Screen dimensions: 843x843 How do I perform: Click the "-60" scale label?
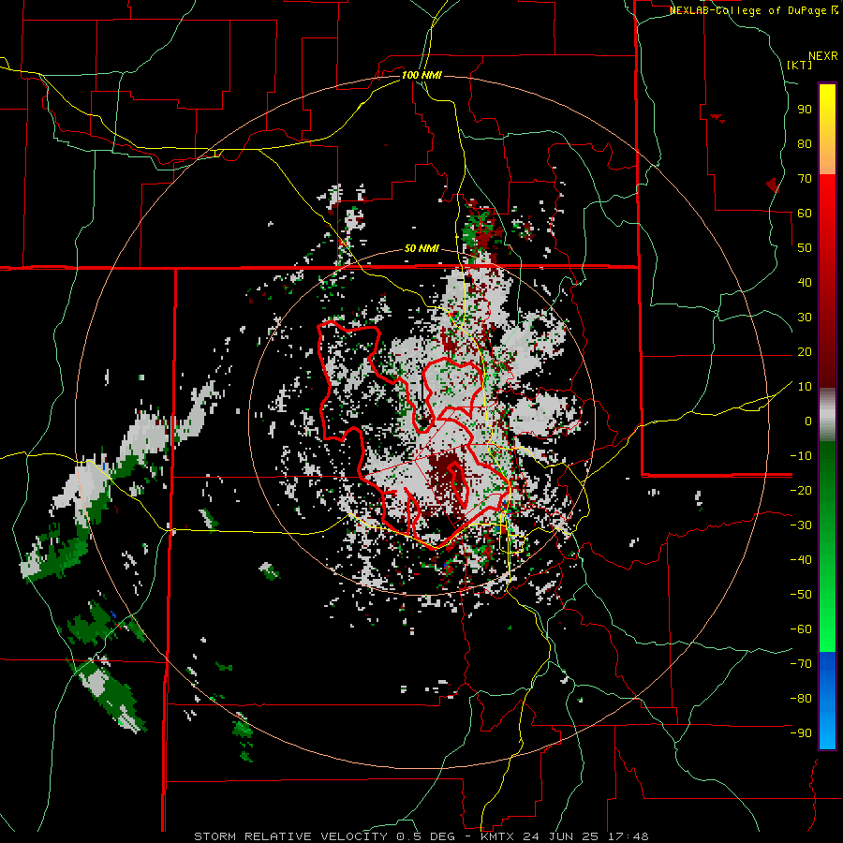pos(801,629)
